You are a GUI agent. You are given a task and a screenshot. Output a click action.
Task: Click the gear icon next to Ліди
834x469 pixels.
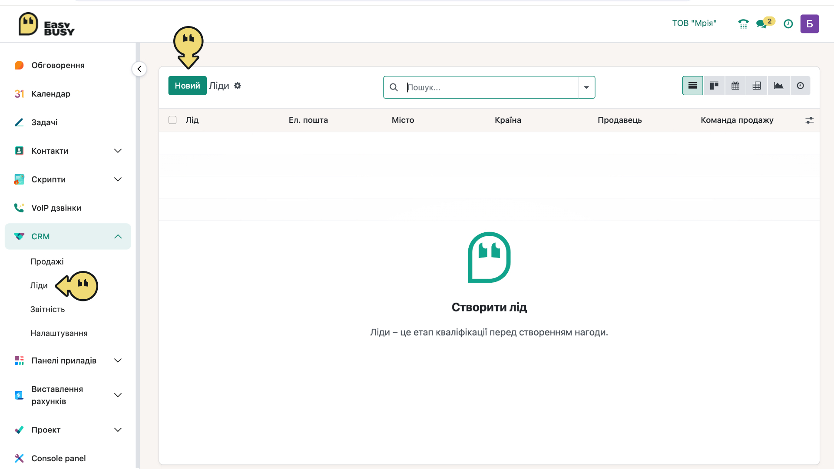238,86
